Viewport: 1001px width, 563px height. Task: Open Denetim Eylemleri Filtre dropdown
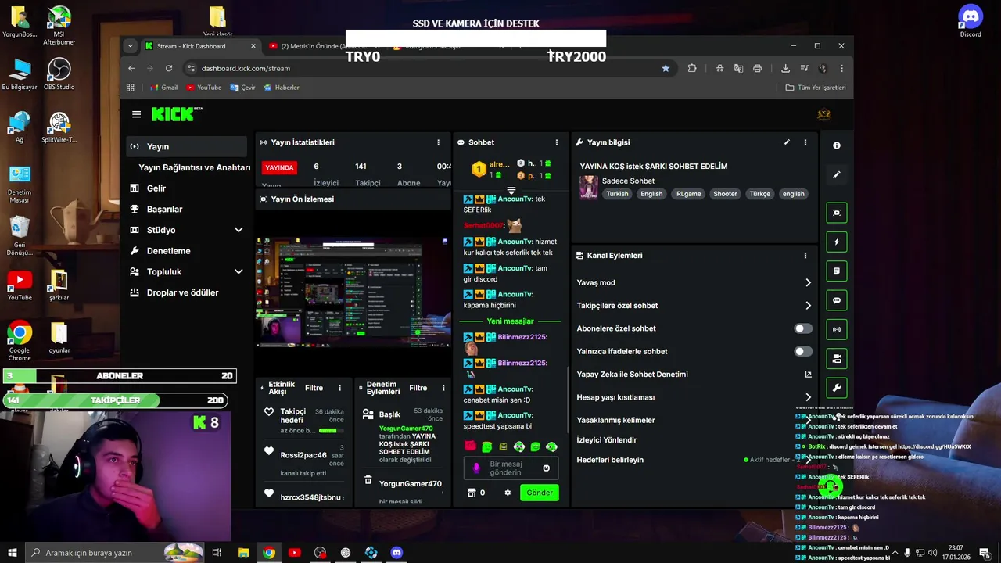(x=418, y=388)
